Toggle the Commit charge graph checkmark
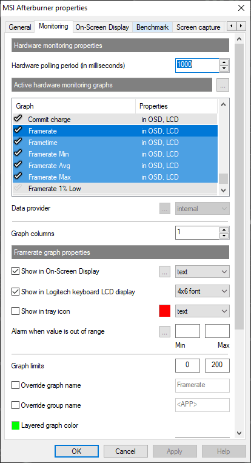 [x=18, y=119]
